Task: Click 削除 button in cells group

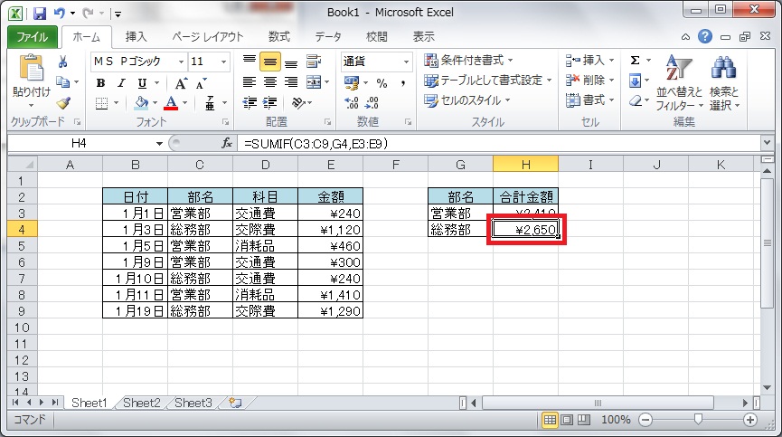Action: click(589, 81)
